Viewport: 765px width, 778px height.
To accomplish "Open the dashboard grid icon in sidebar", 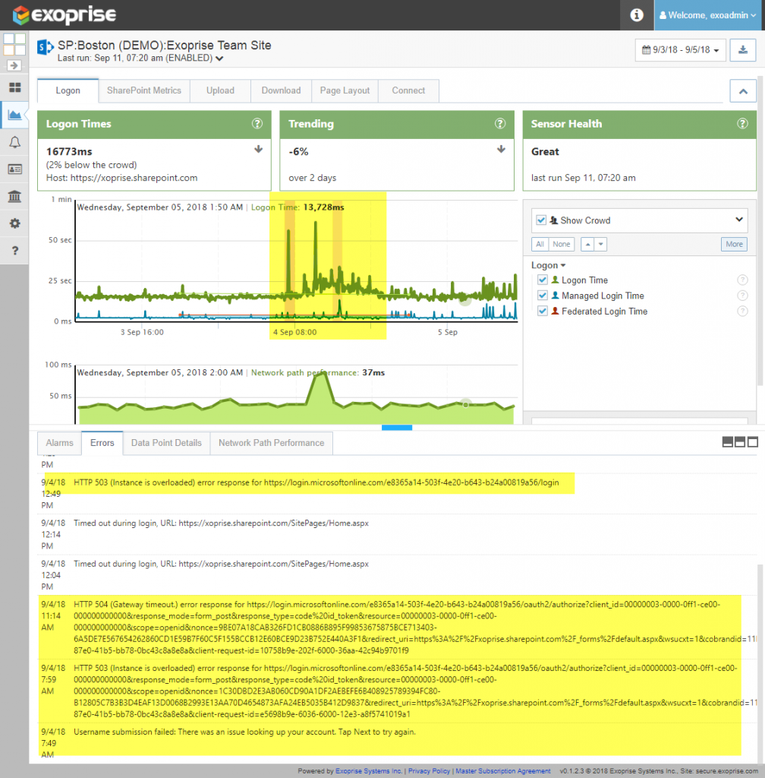I will pyautogui.click(x=16, y=87).
